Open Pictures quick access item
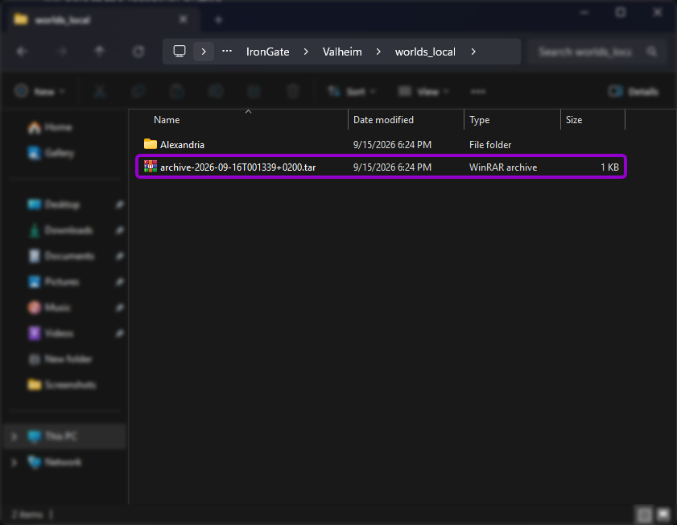This screenshot has width=677, height=525. (54, 282)
